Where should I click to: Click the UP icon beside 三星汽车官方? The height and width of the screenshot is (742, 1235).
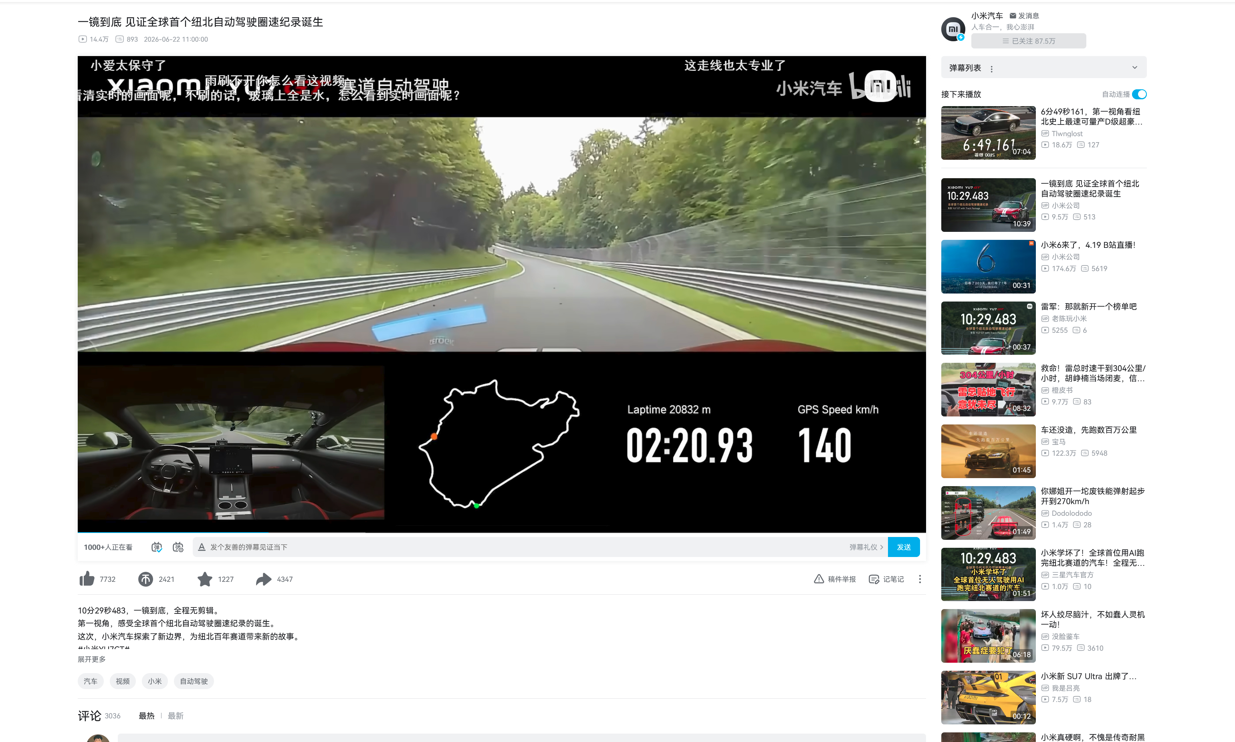tap(1045, 575)
